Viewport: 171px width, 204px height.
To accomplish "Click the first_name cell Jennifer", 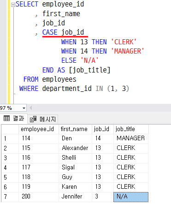I will point(75,197).
